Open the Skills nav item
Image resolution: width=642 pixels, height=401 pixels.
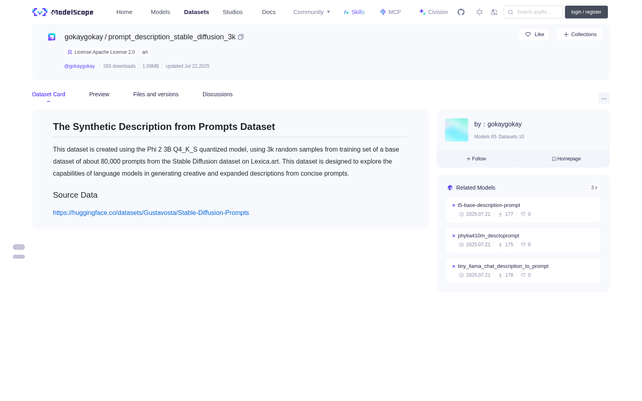click(x=354, y=12)
